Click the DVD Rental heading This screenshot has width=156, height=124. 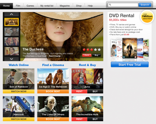[x=122, y=16]
